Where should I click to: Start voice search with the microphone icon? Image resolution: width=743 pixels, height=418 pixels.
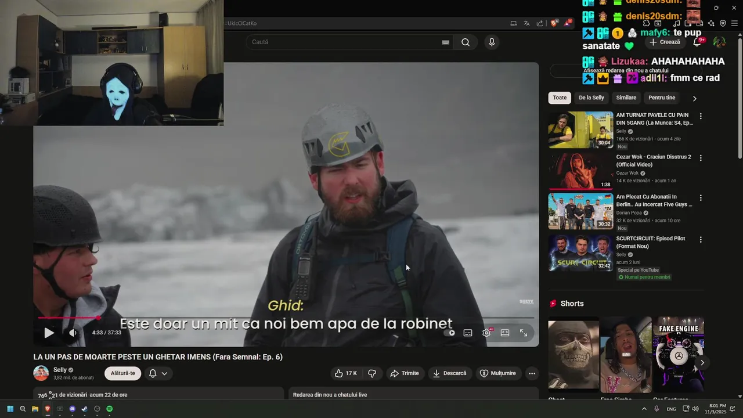[x=492, y=42]
